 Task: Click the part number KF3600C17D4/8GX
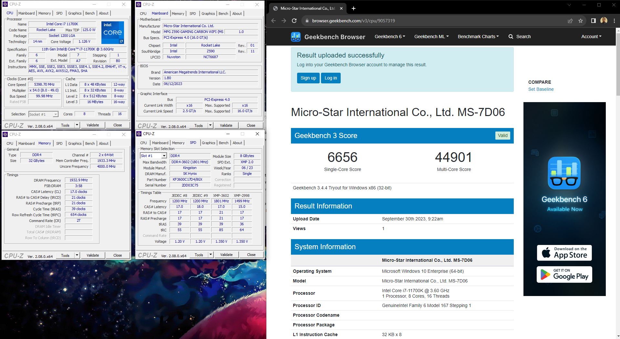190,179
